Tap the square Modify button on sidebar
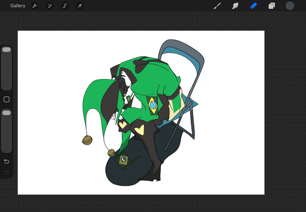This screenshot has width=306, height=212. tap(6, 99)
